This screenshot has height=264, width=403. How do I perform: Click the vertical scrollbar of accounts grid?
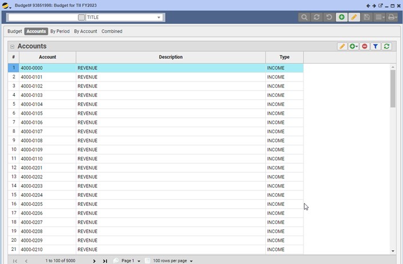pyautogui.click(x=393, y=88)
